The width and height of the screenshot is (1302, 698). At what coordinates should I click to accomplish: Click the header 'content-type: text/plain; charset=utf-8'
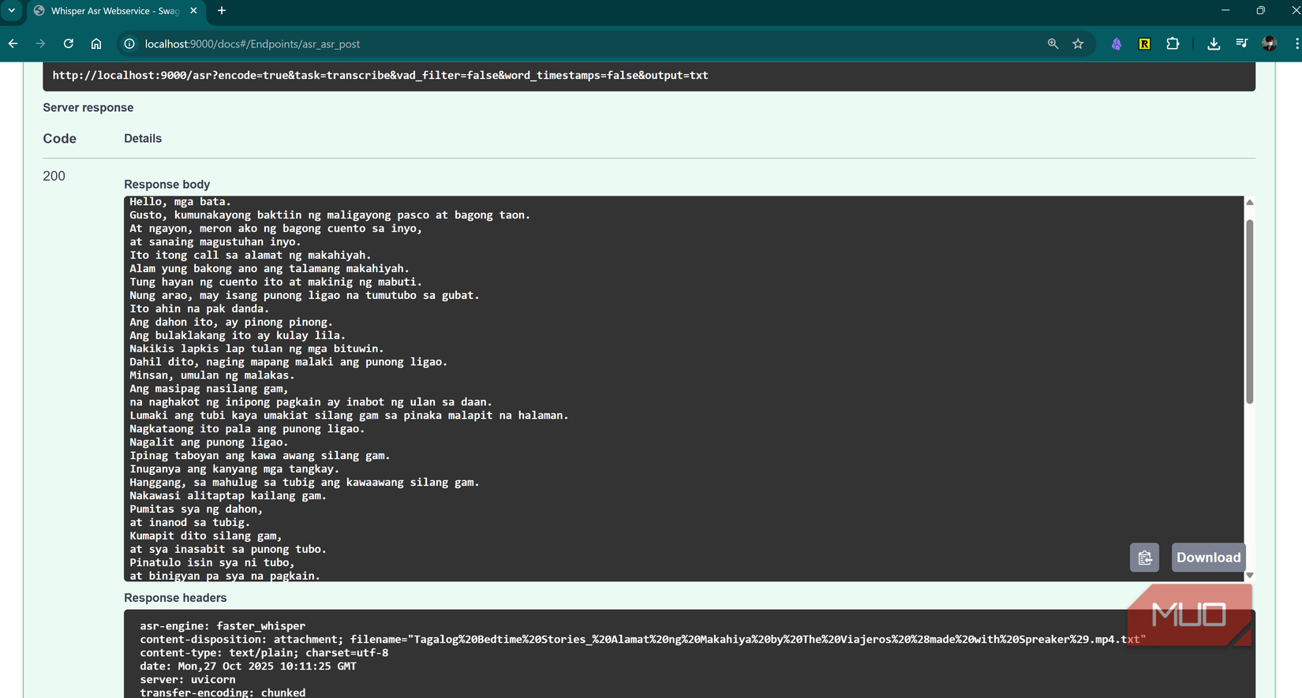[x=264, y=653]
